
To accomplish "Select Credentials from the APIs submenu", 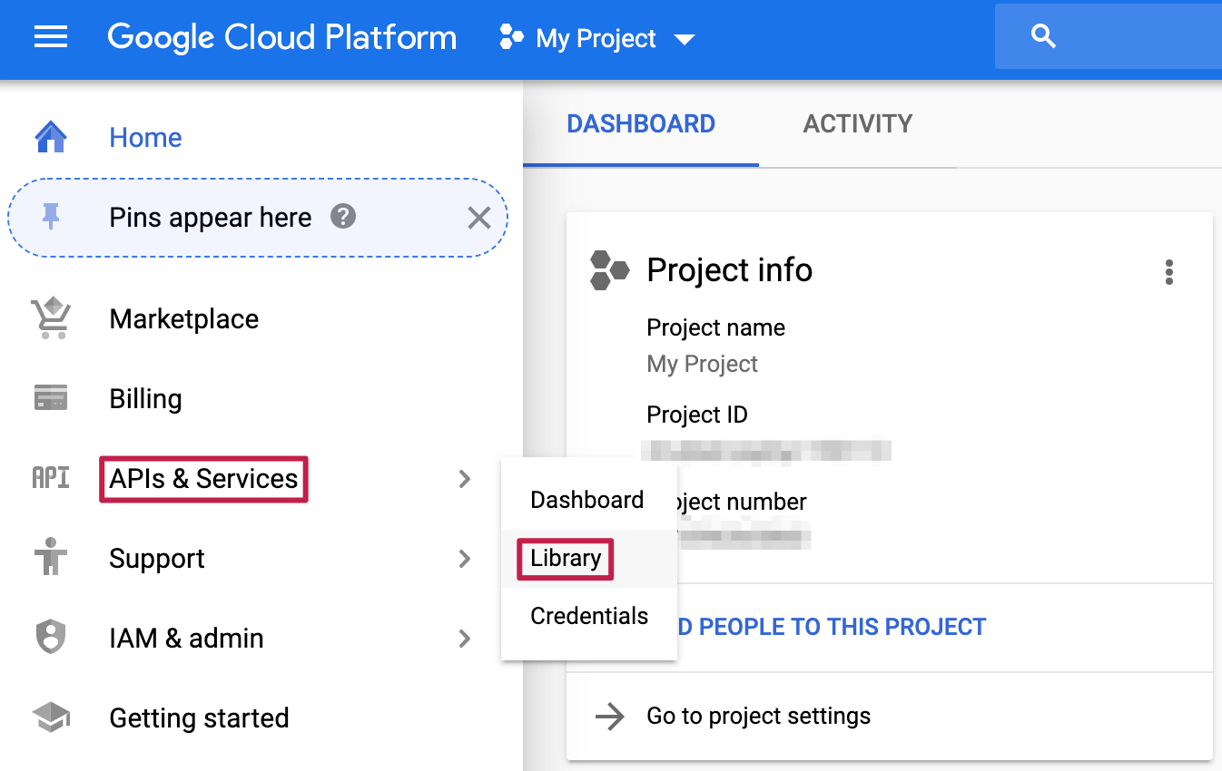I will pyautogui.click(x=589, y=616).
